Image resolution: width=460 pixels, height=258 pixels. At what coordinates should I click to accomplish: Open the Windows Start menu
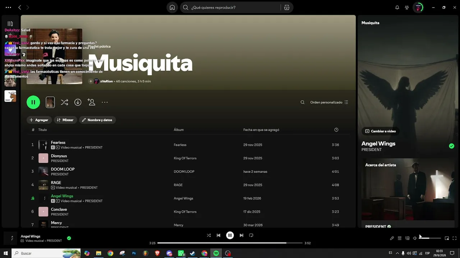pyautogui.click(x=6, y=253)
